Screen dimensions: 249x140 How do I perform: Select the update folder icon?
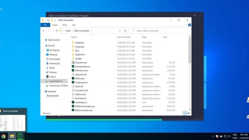click(73, 58)
